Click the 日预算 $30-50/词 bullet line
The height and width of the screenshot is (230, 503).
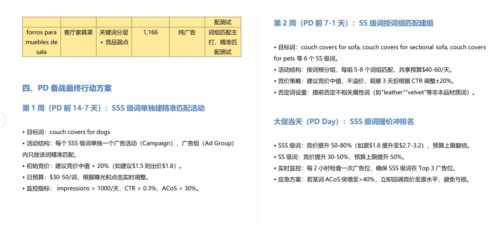pyautogui.click(x=86, y=177)
